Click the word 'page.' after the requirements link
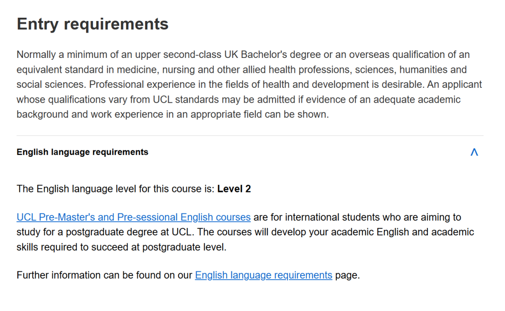Viewport: 505px width, 311px height. pyautogui.click(x=347, y=275)
